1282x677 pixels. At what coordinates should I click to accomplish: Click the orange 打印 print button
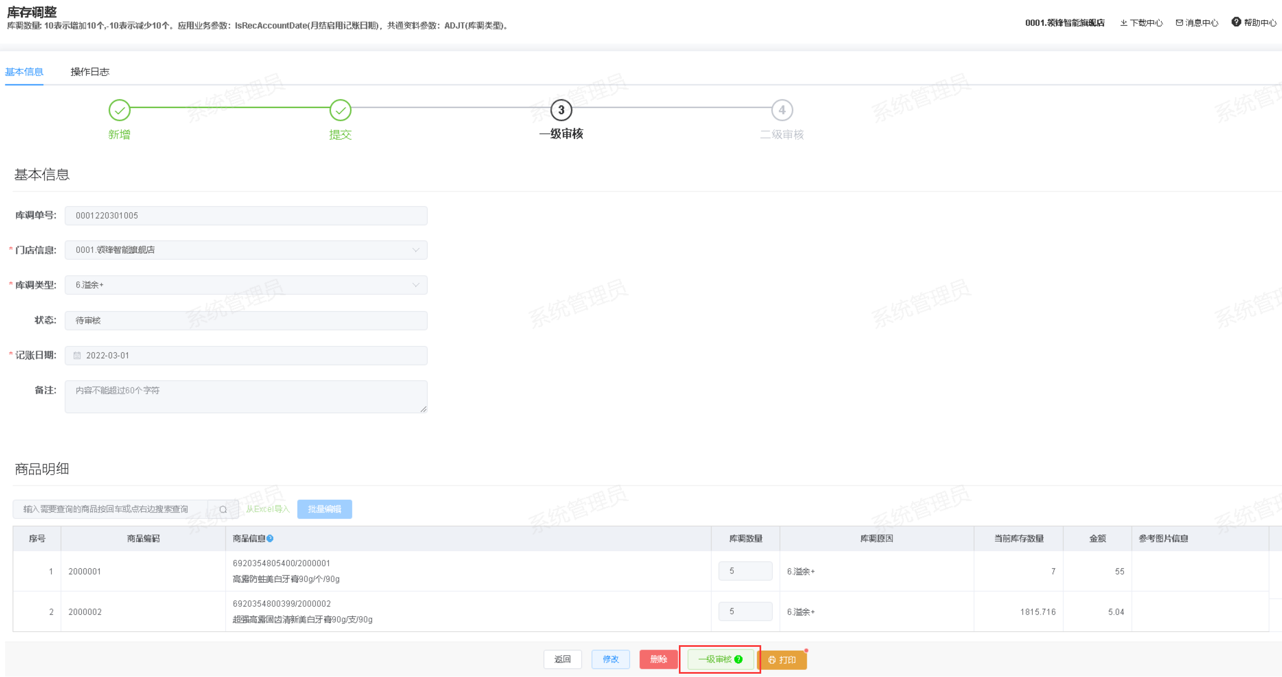point(782,659)
